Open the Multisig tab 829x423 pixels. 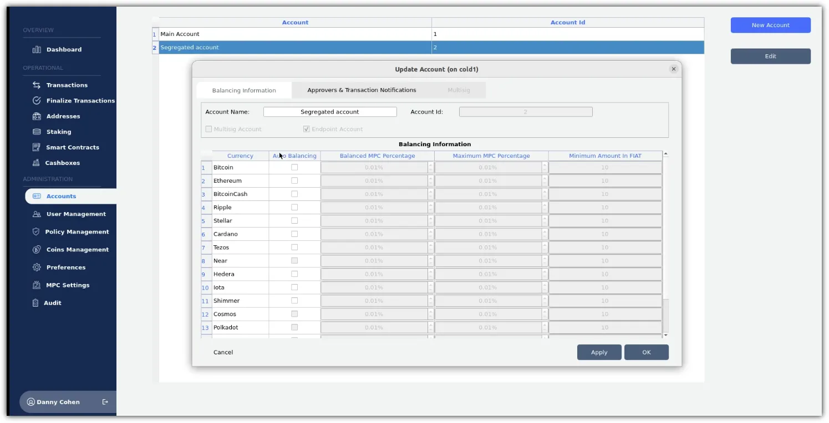pyautogui.click(x=459, y=90)
